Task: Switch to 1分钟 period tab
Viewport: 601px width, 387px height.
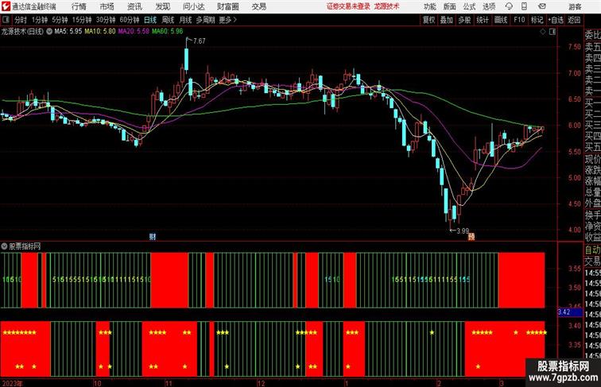Action: [x=40, y=20]
